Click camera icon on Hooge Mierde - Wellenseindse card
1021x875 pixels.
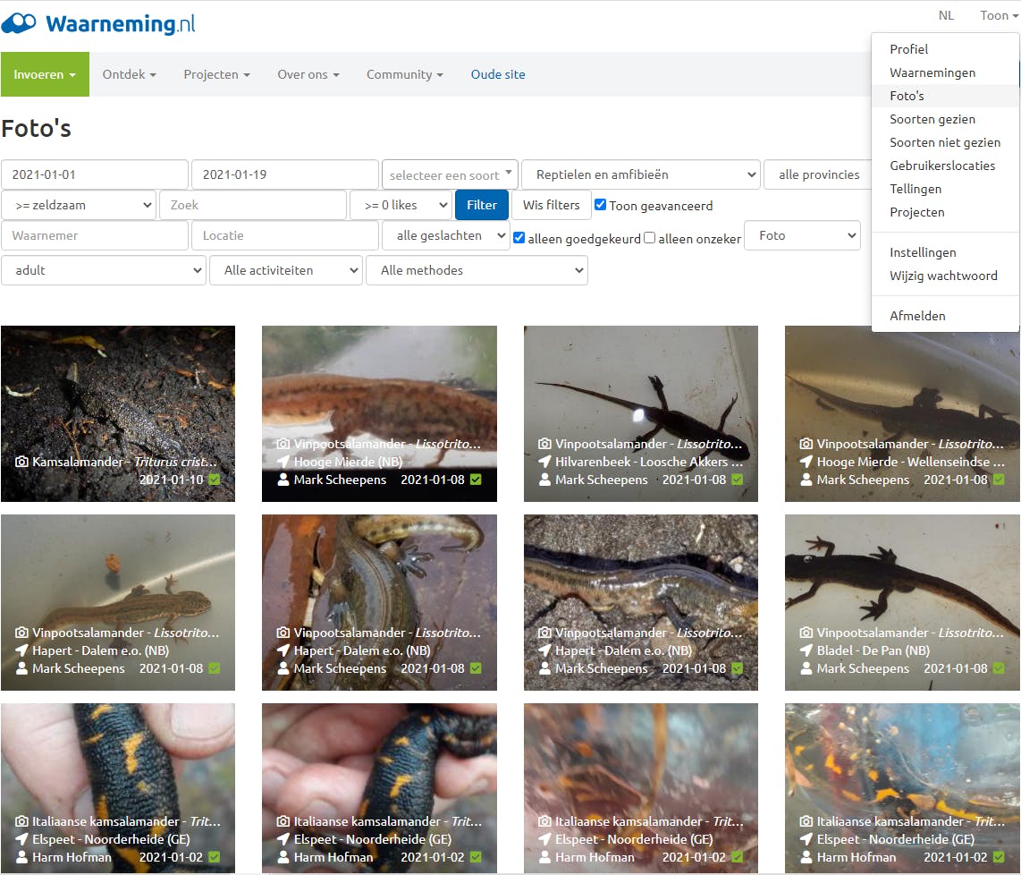pos(806,445)
